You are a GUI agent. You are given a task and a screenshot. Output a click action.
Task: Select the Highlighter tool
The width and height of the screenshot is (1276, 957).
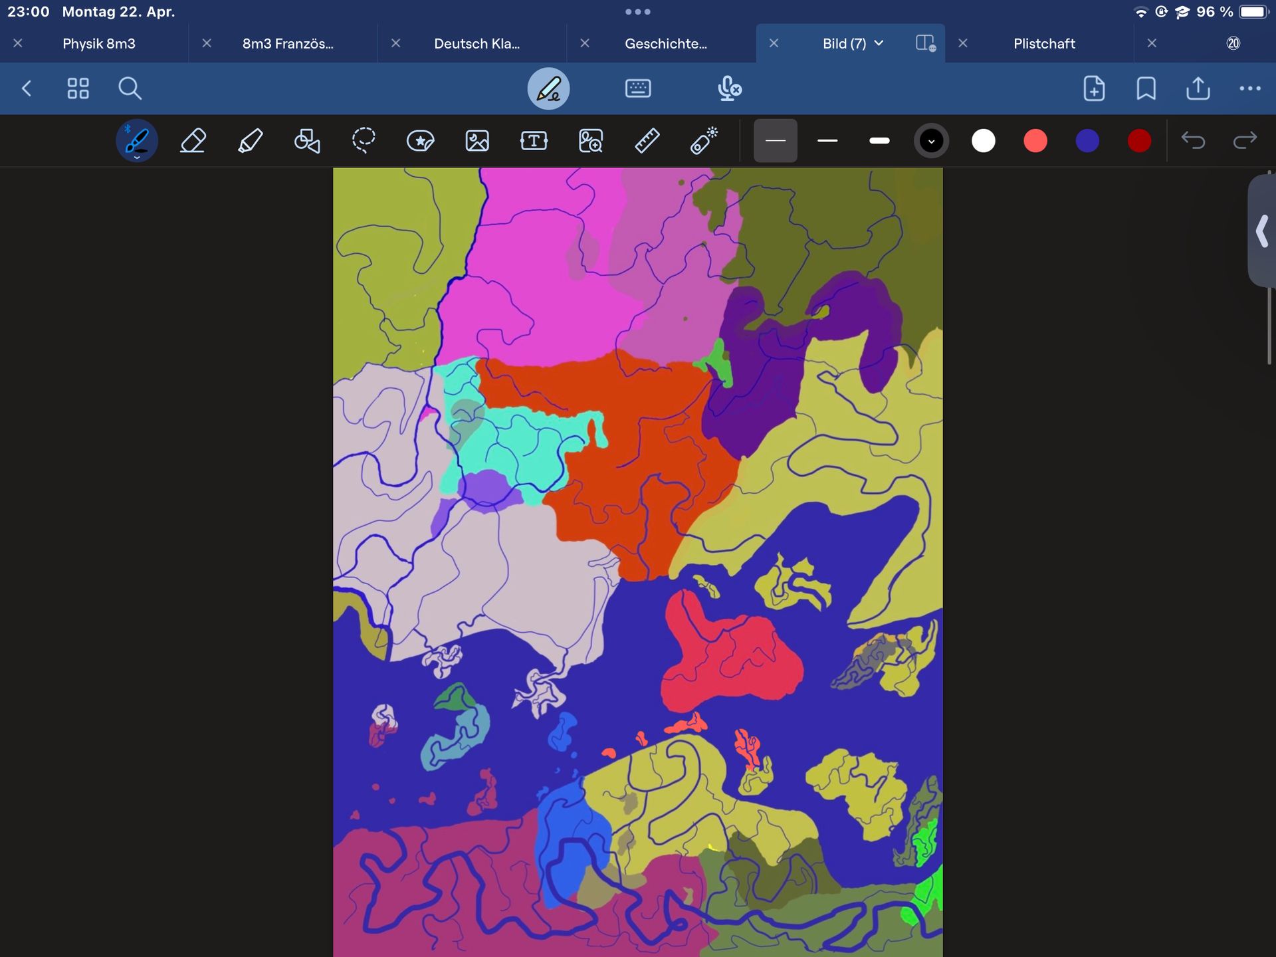250,141
